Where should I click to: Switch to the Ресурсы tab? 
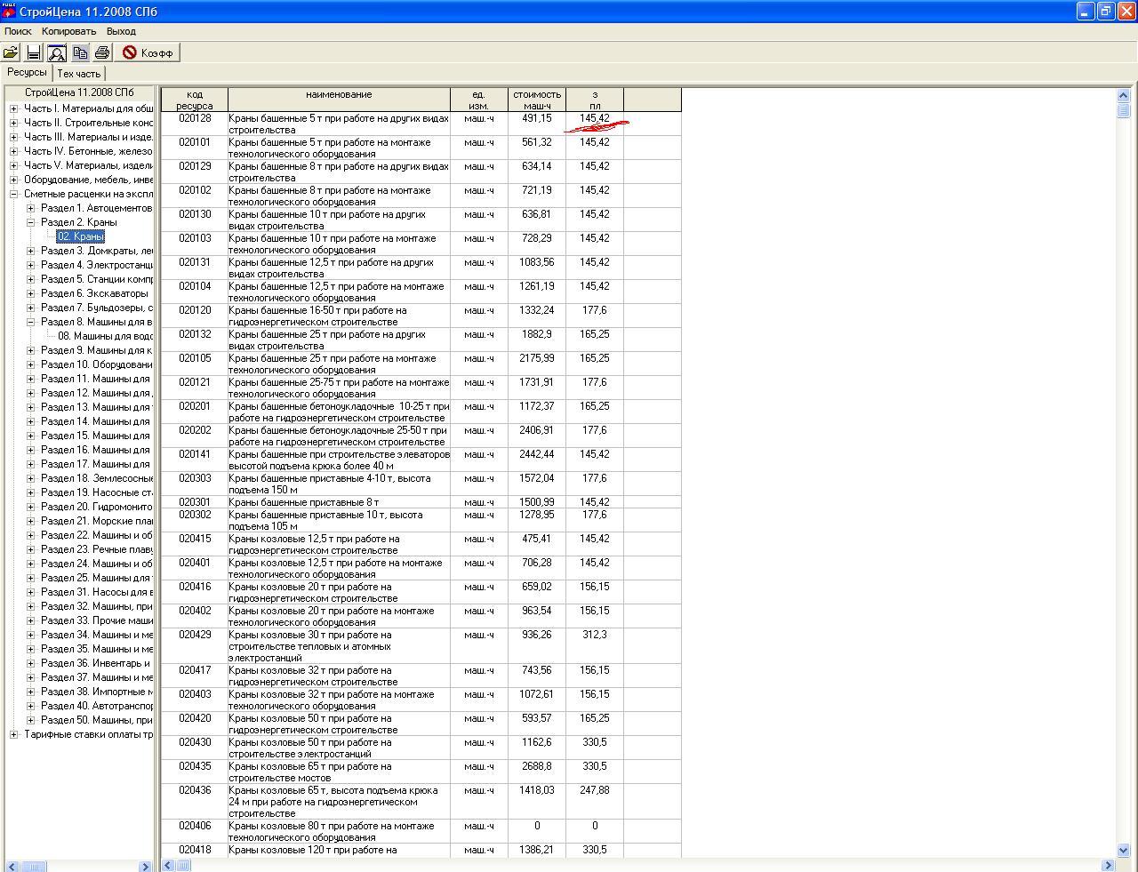[x=27, y=73]
